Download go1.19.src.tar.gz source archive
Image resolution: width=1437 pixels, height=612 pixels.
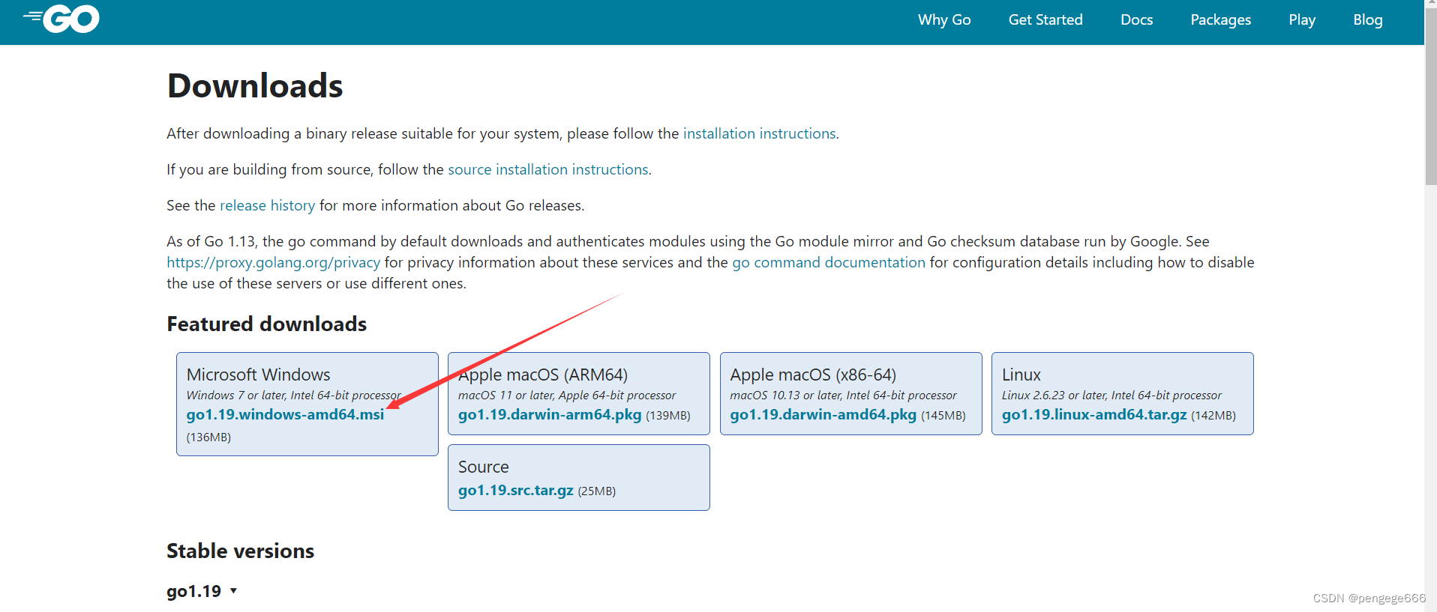(516, 490)
